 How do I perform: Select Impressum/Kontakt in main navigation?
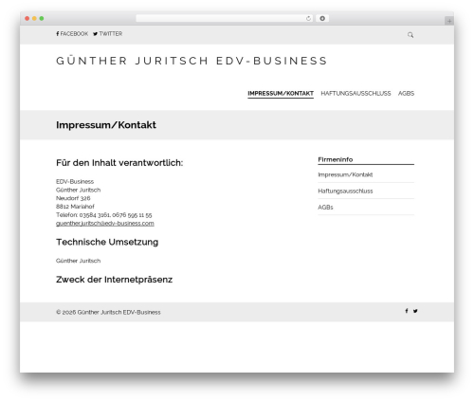(281, 94)
